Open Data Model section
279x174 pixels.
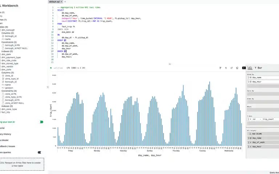[x=4, y=140]
